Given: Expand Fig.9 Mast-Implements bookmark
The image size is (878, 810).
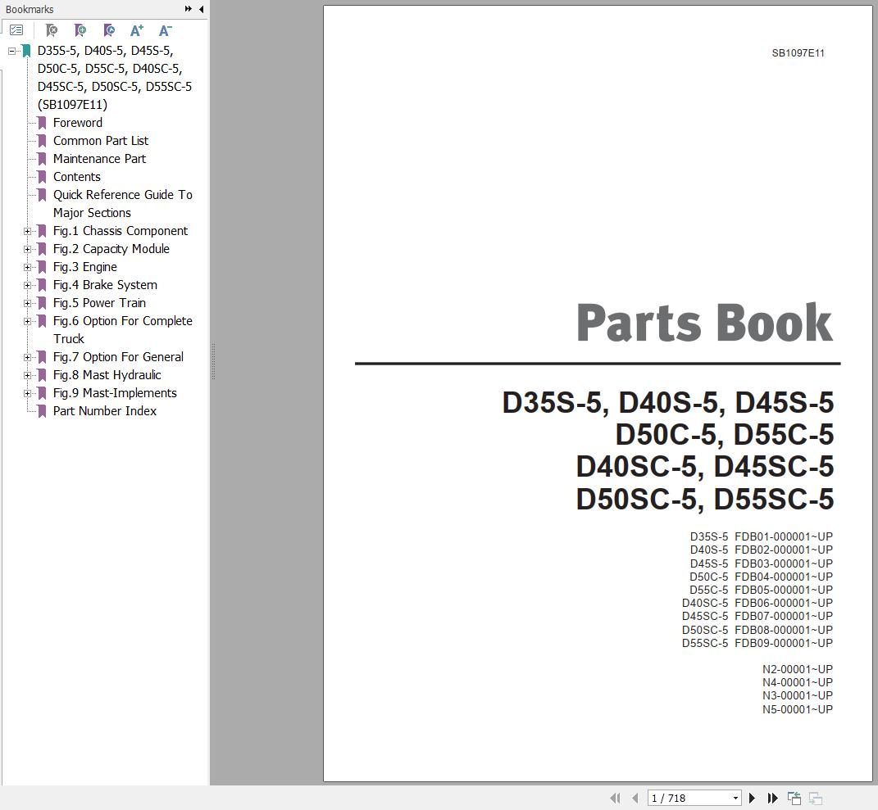Looking at the screenshot, I should click(x=27, y=393).
